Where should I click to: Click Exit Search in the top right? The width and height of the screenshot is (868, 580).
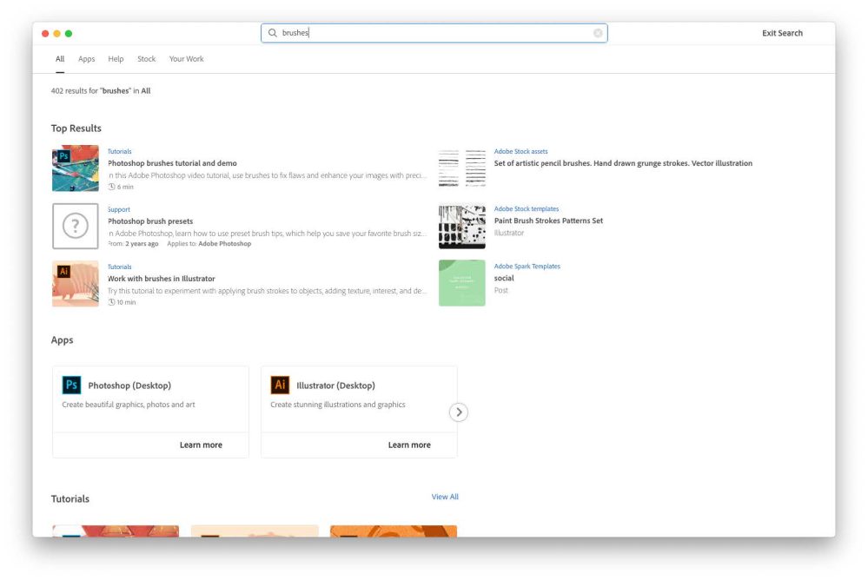tap(781, 32)
